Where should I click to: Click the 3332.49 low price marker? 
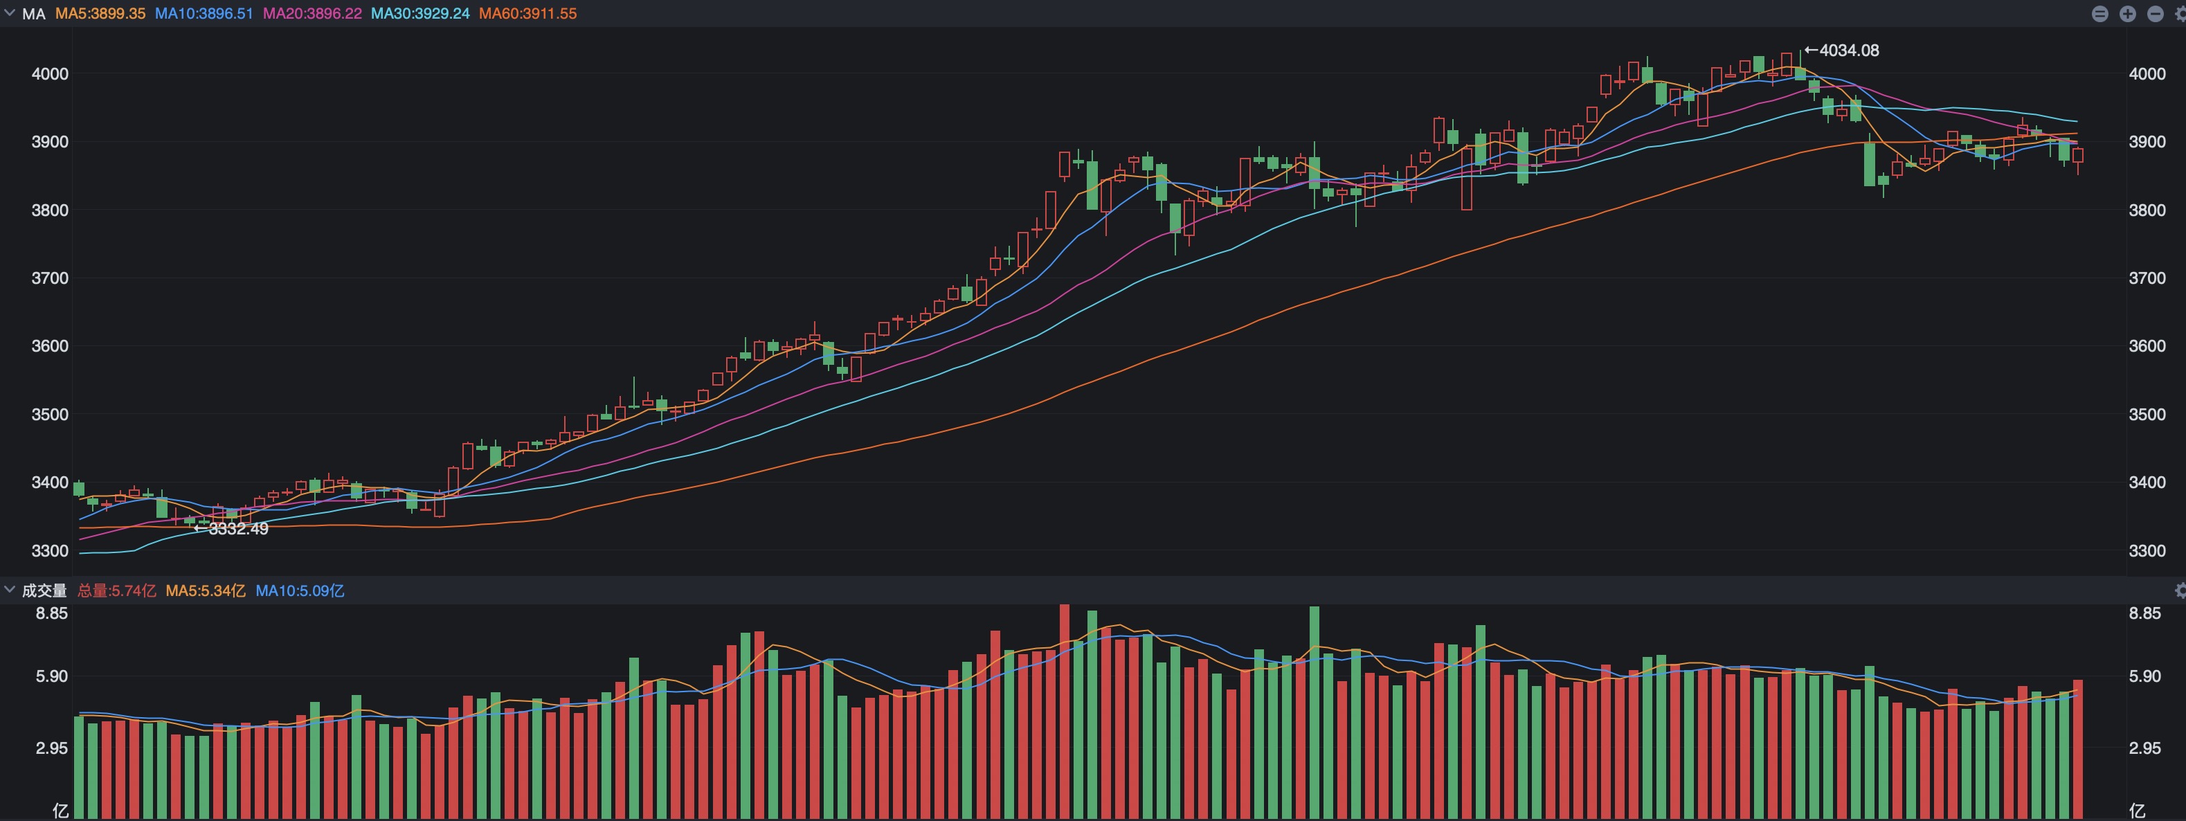coord(232,529)
